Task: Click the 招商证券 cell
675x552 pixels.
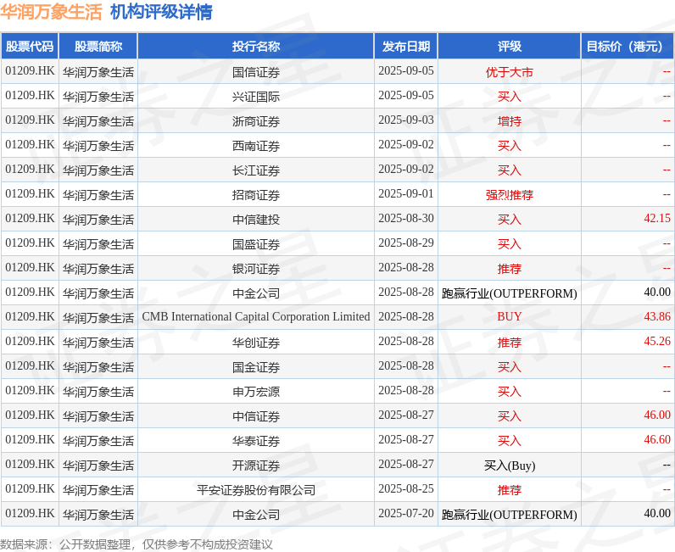Action: tap(256, 194)
